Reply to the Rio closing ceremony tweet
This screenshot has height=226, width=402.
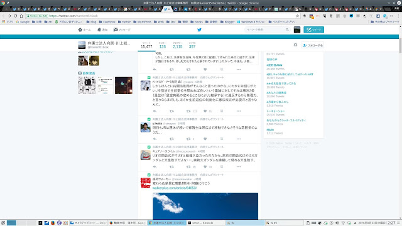click(155, 167)
